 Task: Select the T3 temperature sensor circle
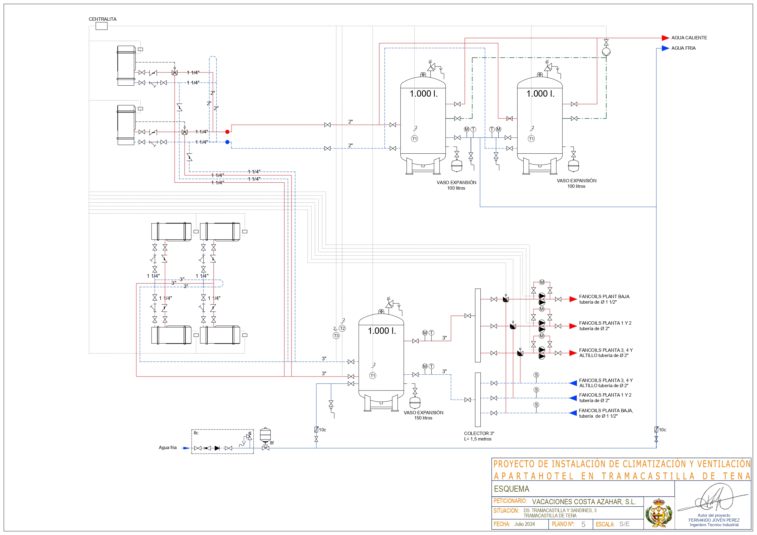coord(336,336)
